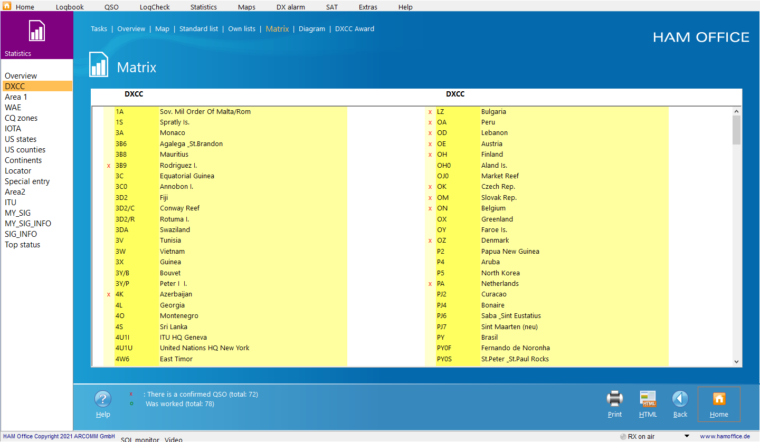Click the 4U1I ITU HQ Geneva row

(x=225, y=337)
